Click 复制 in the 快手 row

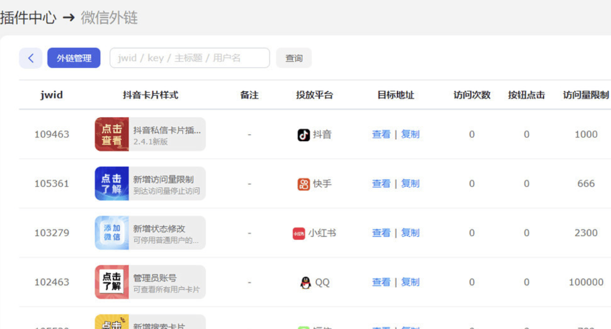click(x=410, y=183)
